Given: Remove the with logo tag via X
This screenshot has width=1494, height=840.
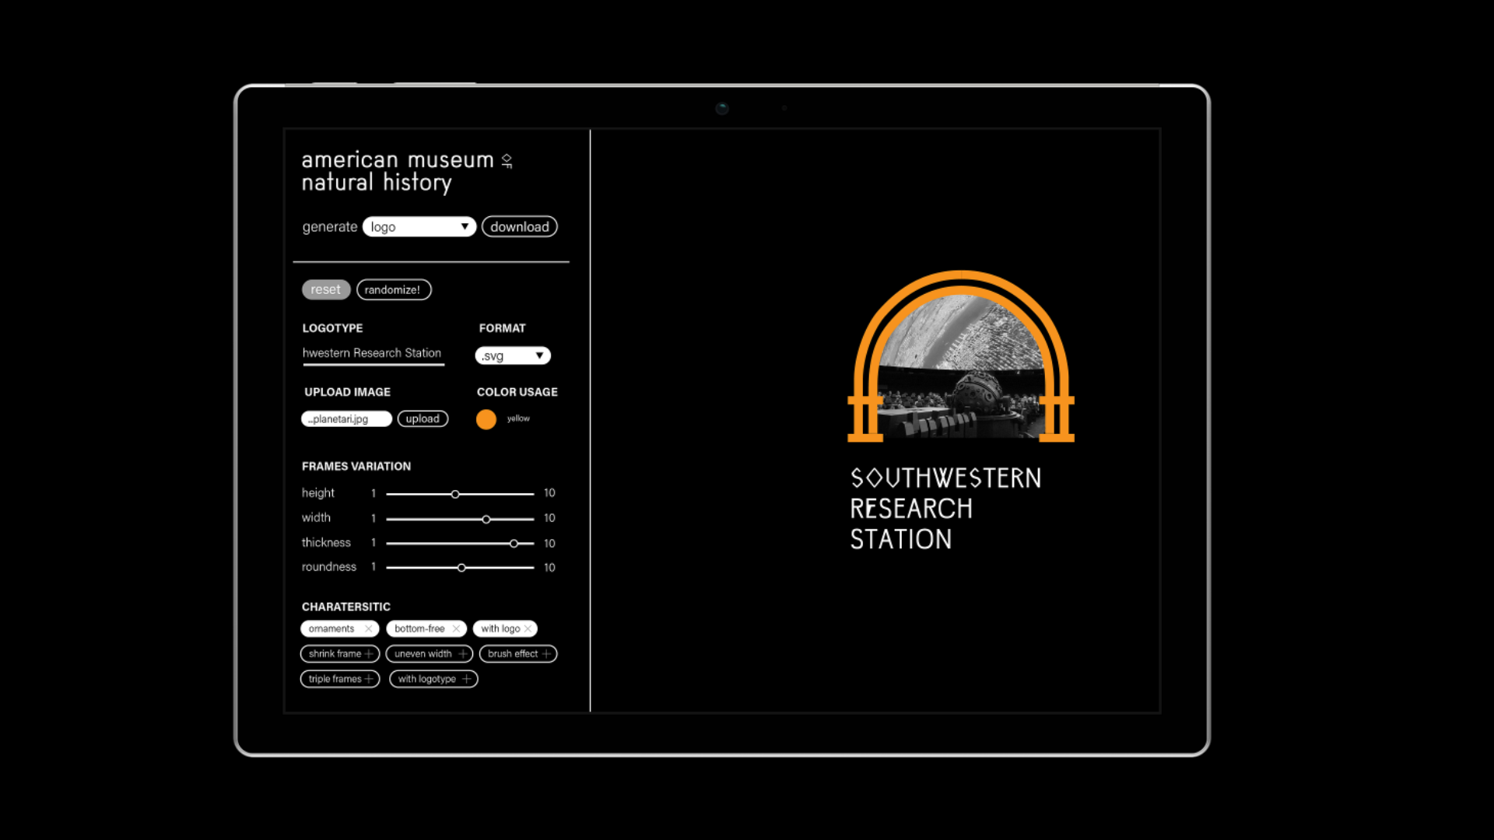Looking at the screenshot, I should (x=528, y=628).
